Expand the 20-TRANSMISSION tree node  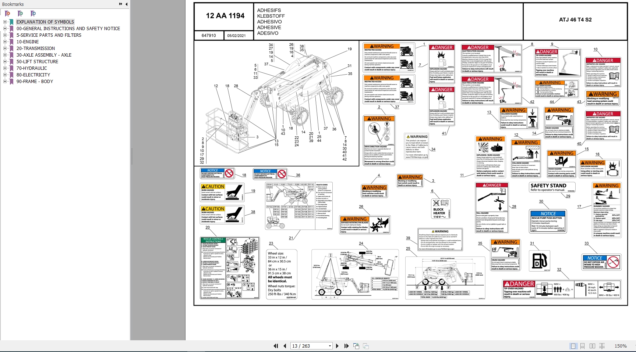coord(5,49)
